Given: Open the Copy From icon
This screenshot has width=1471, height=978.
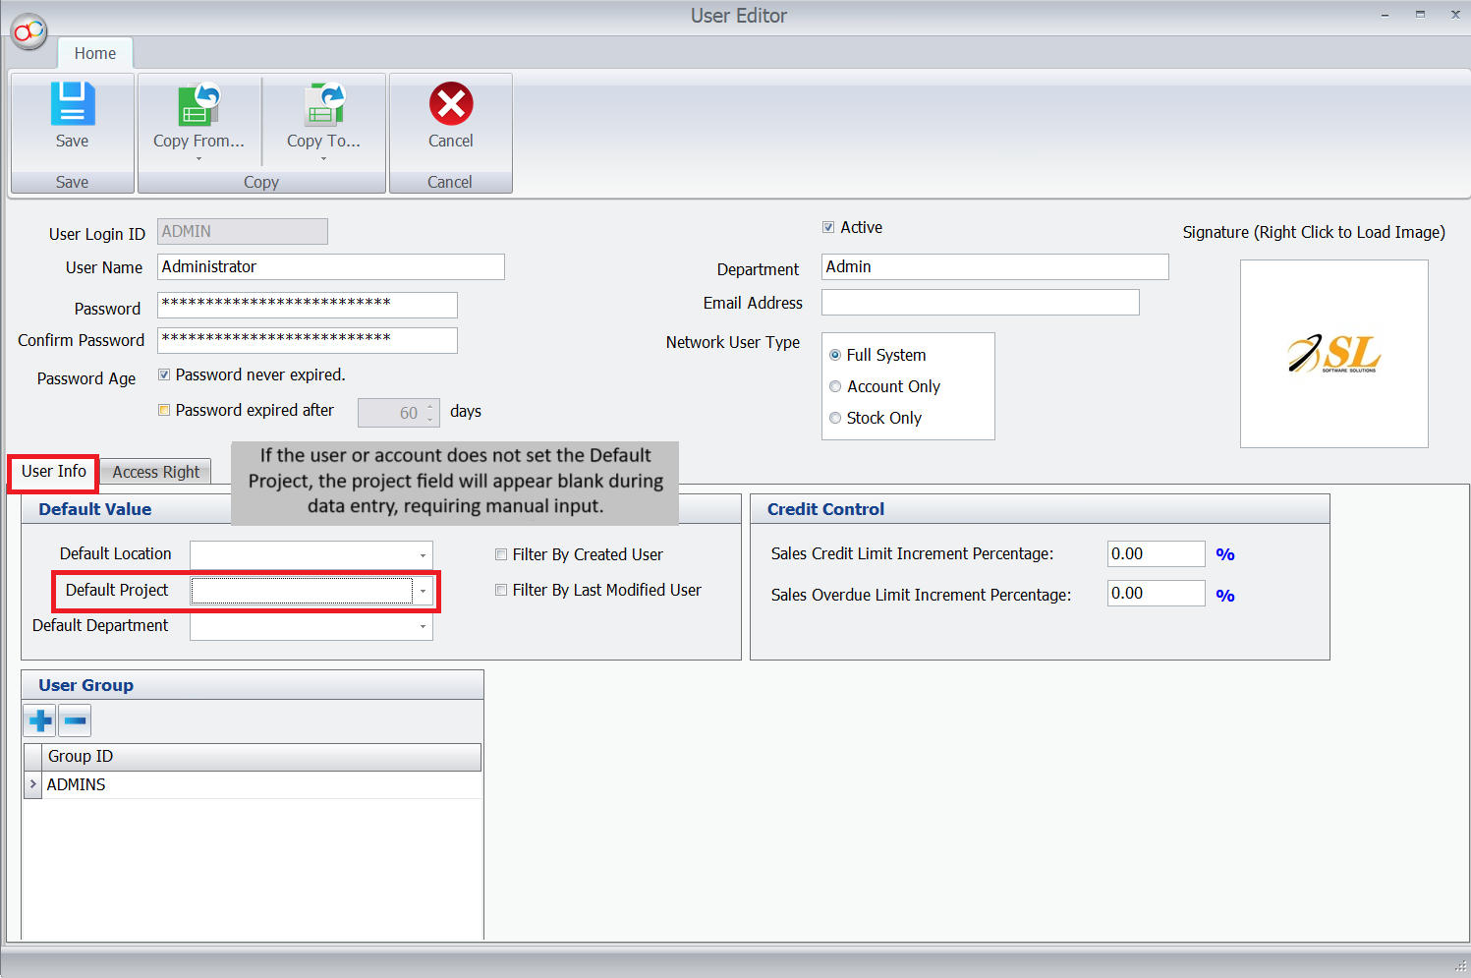Looking at the screenshot, I should [198, 104].
